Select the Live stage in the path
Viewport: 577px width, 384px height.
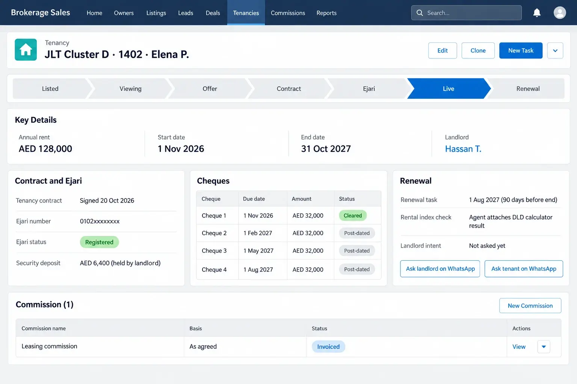coord(449,88)
